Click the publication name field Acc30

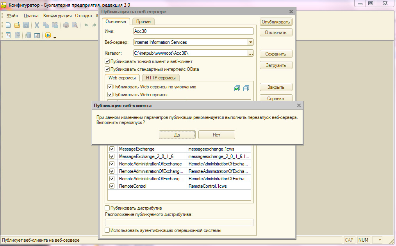point(193,31)
